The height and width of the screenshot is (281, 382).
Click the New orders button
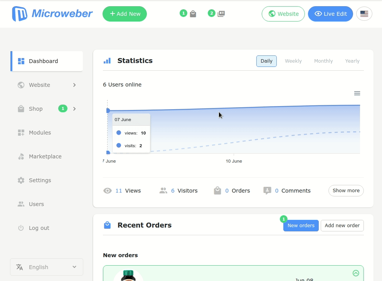301,226
